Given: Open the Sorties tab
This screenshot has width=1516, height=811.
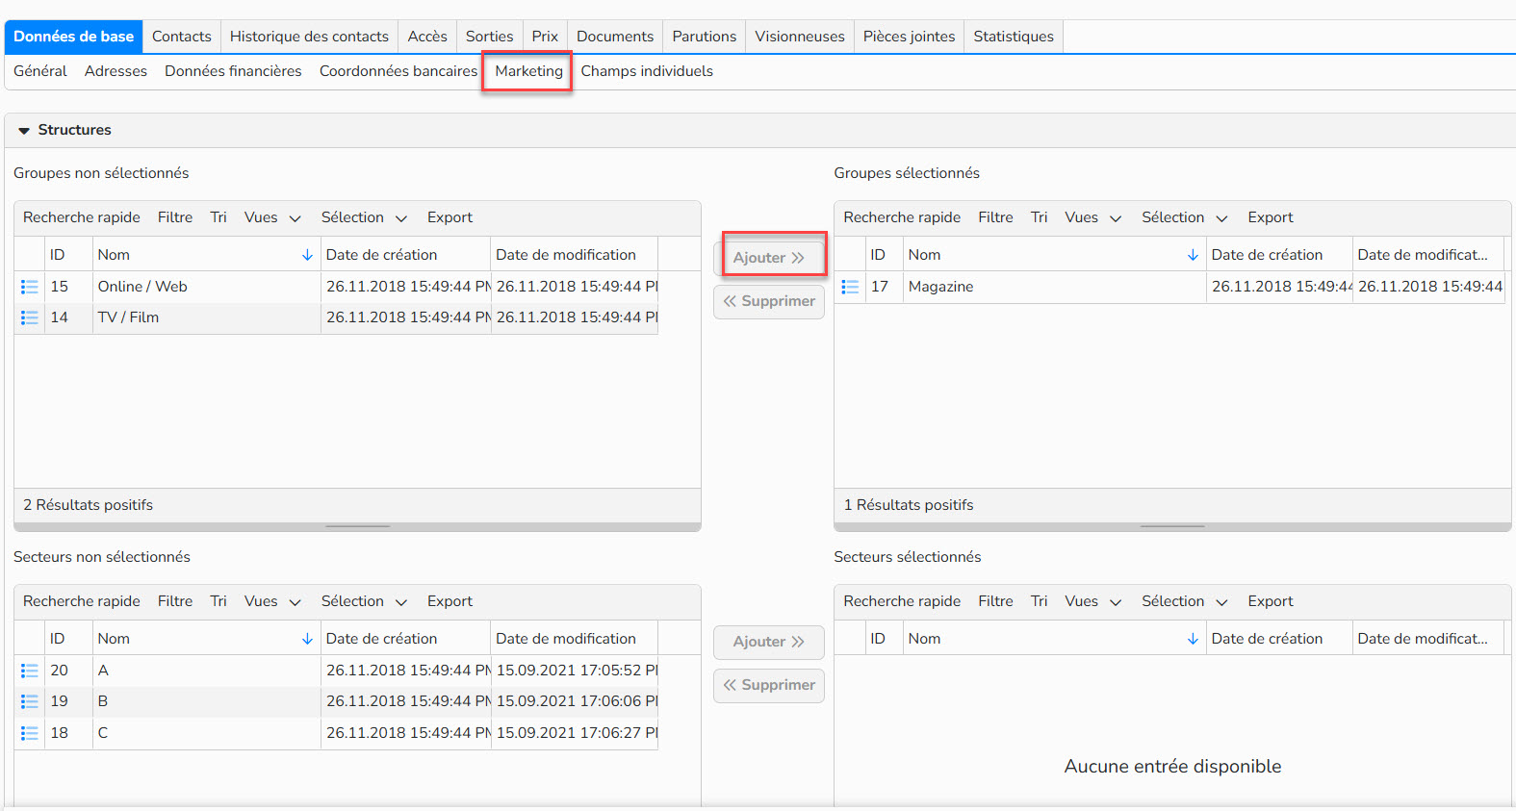Looking at the screenshot, I should click(490, 37).
